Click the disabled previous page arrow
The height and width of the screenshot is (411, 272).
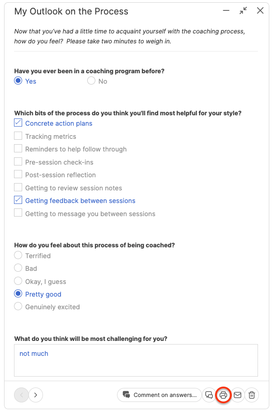coord(21,395)
